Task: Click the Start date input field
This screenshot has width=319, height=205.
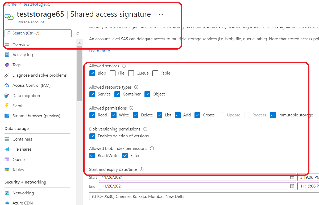Action: [197, 177]
